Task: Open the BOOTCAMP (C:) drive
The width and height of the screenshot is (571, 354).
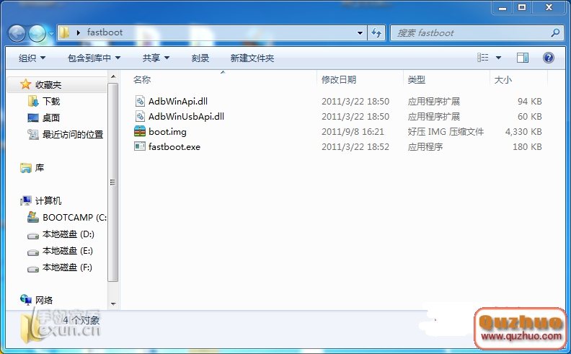Action: [74, 218]
